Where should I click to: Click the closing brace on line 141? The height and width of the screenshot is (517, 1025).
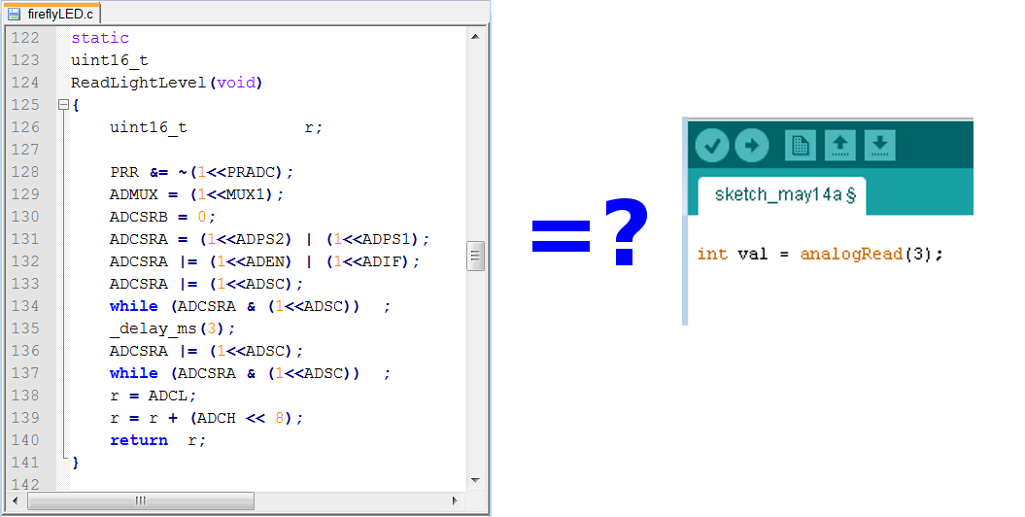coord(76,463)
